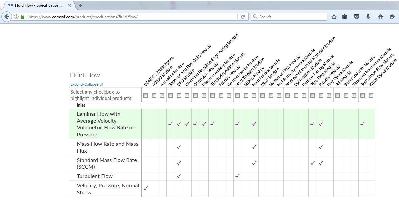
Task: Collapse the Inlet section header
Action: pyautogui.click(x=81, y=105)
